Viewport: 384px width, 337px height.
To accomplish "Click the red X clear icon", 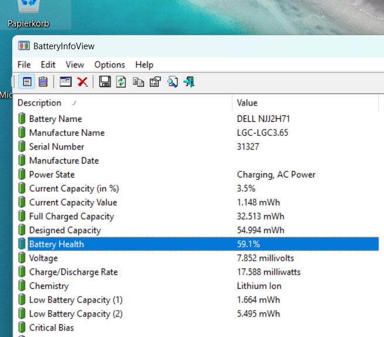I will coord(83,81).
